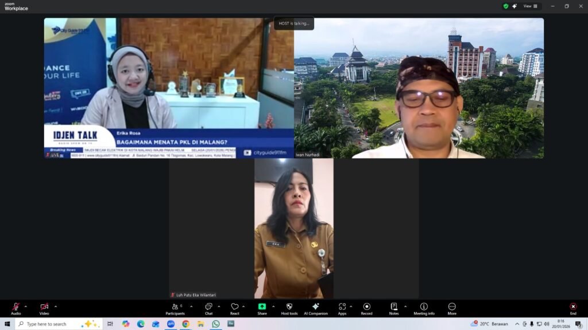Start recording with the Record button
Screen dimensions: 588x330
click(367, 307)
